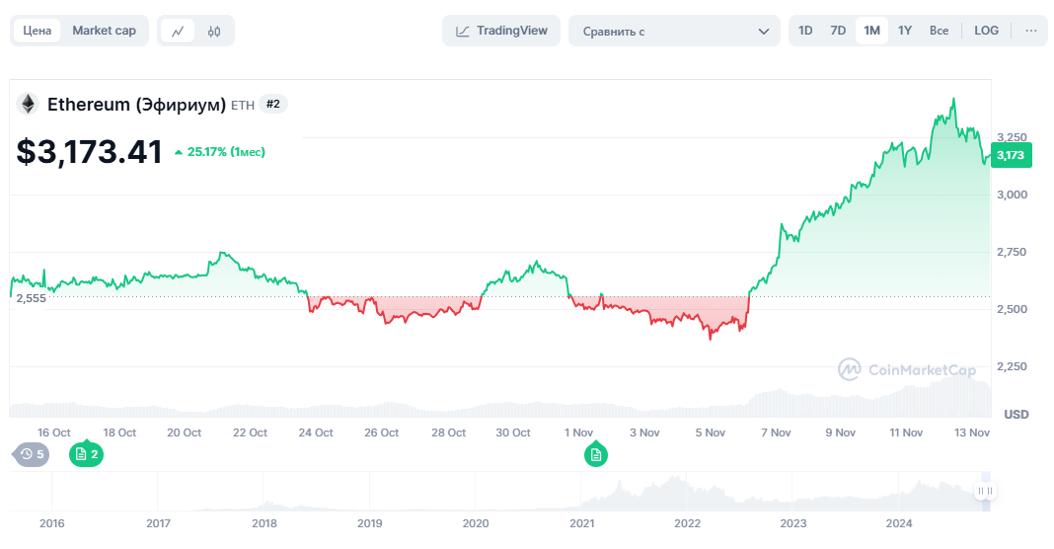
Task: Click the $3,173.41 price text
Action: click(90, 152)
